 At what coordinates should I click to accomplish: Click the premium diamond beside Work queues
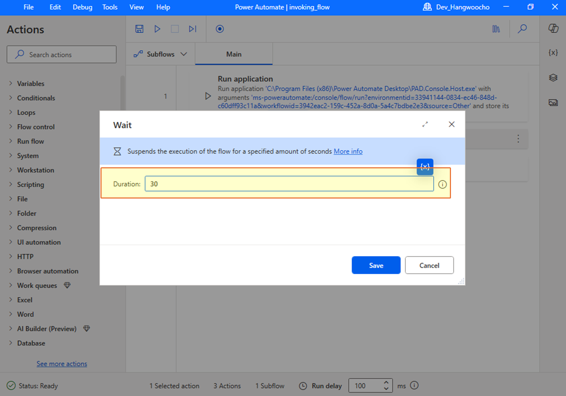[67, 285]
